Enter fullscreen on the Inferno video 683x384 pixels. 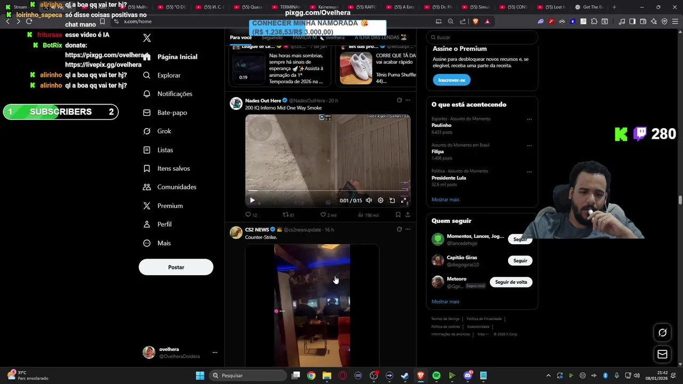[x=403, y=201]
